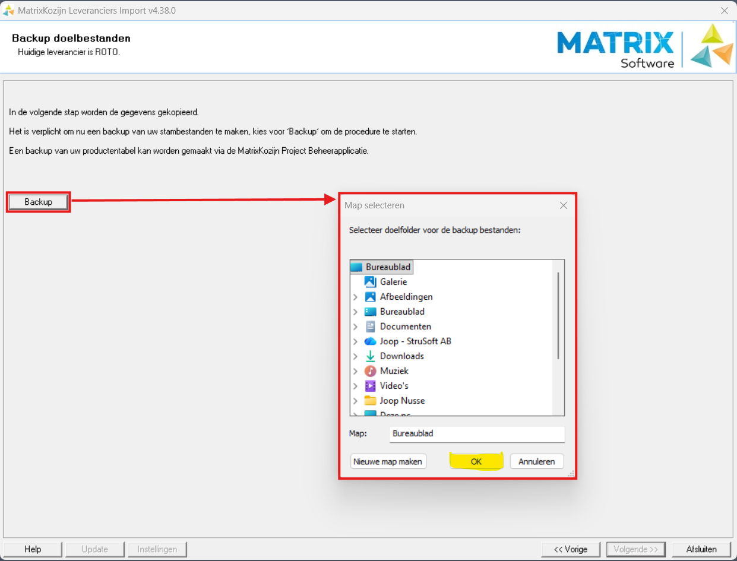This screenshot has height=561, width=737.
Task: Confirm folder selection with OK
Action: (x=476, y=461)
